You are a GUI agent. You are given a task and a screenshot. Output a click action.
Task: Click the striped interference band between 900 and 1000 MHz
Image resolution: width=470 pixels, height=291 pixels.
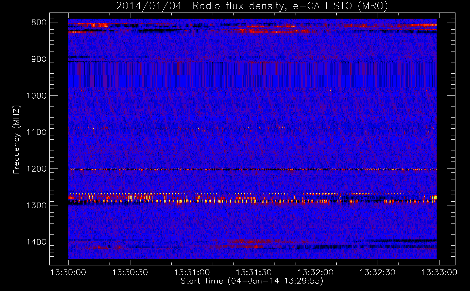click(x=252, y=74)
